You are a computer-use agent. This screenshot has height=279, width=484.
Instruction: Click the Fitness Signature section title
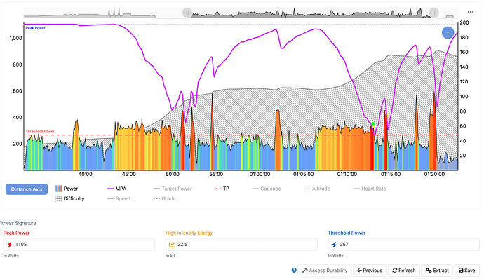point(18,223)
